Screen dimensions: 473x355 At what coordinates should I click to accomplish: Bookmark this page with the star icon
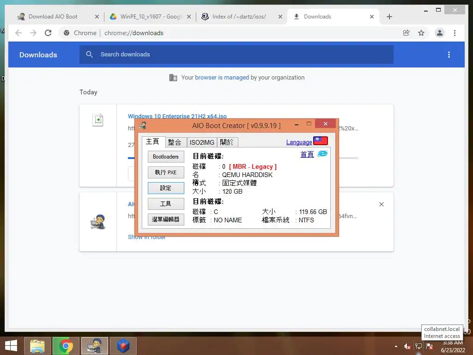[x=421, y=33]
